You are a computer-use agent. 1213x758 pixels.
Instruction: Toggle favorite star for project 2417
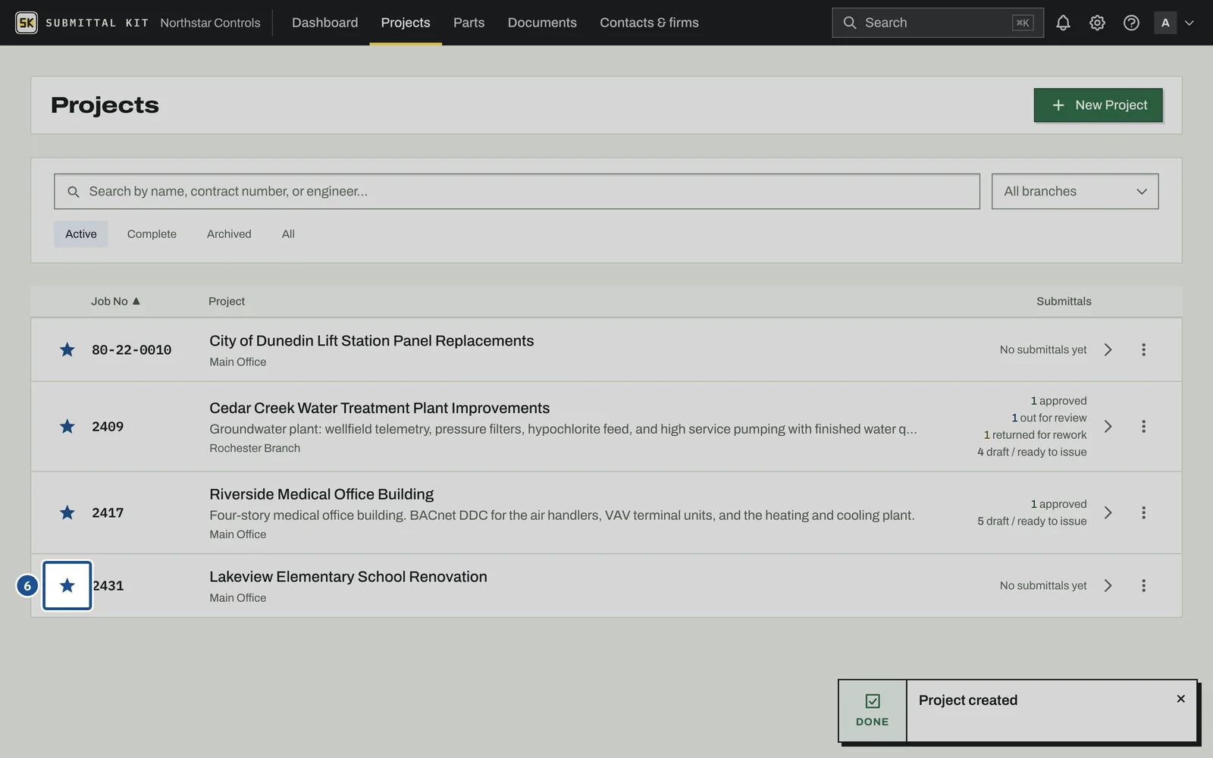pos(67,512)
